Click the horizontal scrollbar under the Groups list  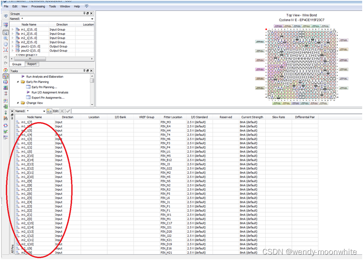pyautogui.click(x=30, y=59)
